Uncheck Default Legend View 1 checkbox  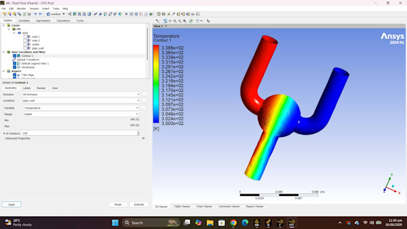coord(14,63)
